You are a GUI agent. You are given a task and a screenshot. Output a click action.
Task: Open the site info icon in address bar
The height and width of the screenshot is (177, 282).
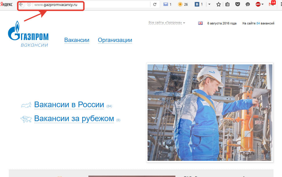[x=29, y=5]
